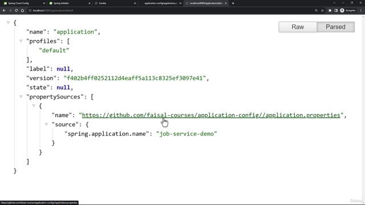365x205 pixels.
Task: Open the browser three-dot menu
Action: (361, 10)
